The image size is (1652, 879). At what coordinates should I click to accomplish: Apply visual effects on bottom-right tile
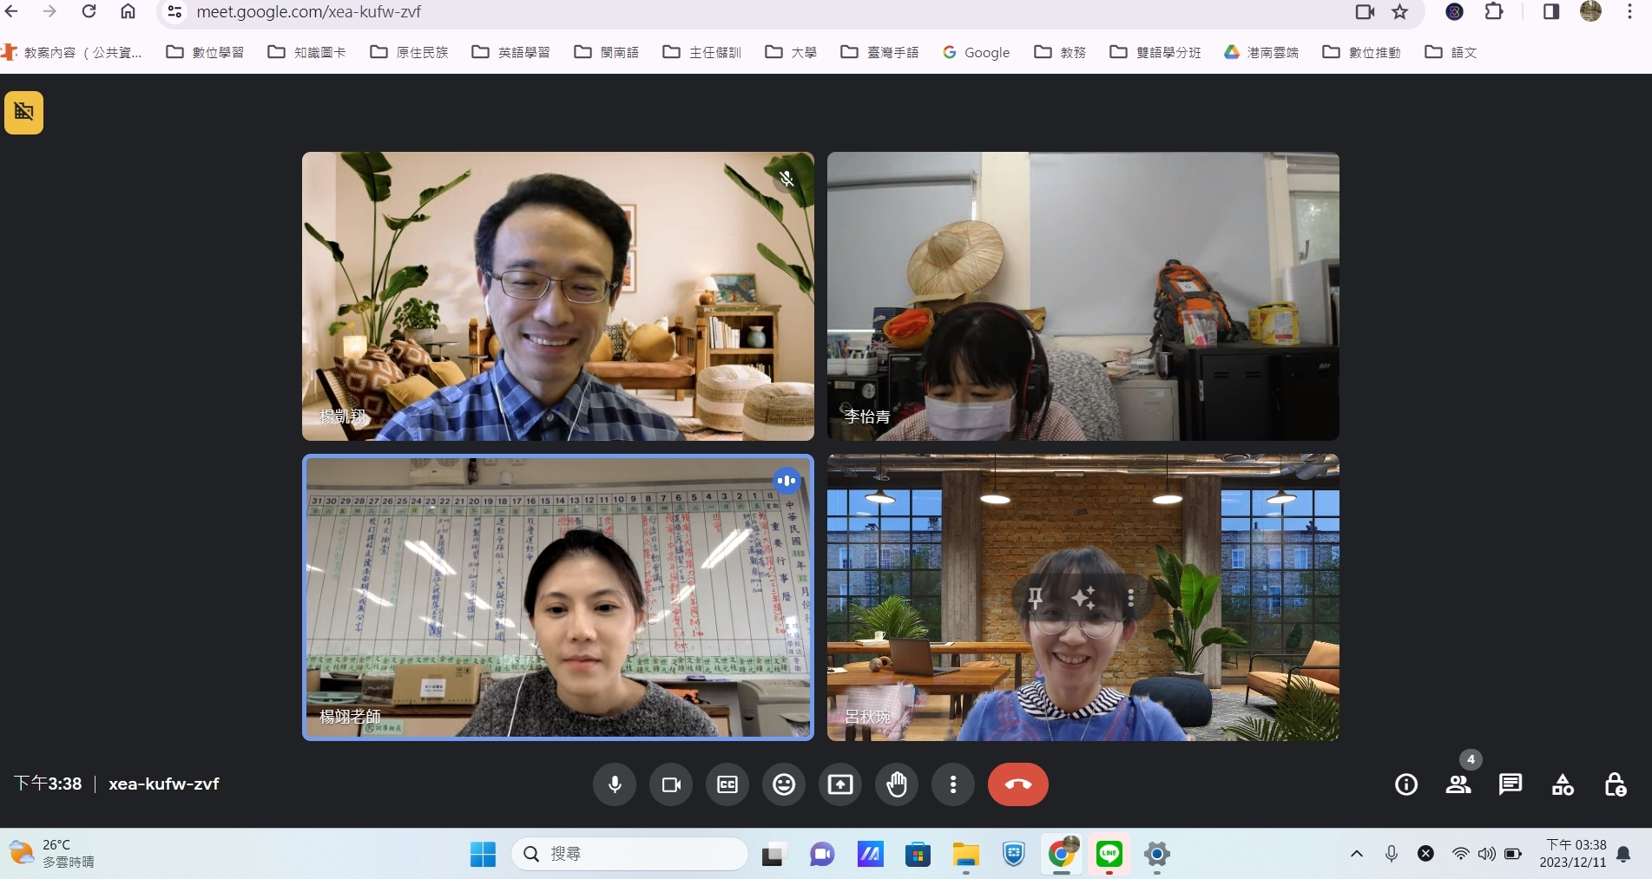[x=1083, y=597]
